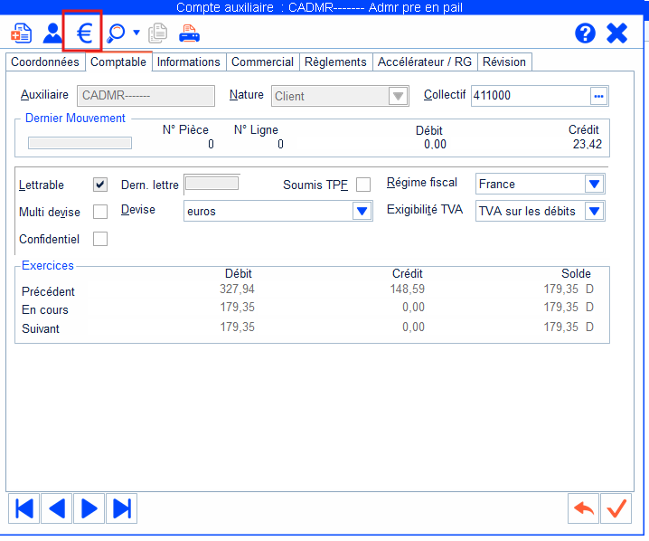Open the Règlements tab
This screenshot has width=649, height=541.
pyautogui.click(x=335, y=62)
